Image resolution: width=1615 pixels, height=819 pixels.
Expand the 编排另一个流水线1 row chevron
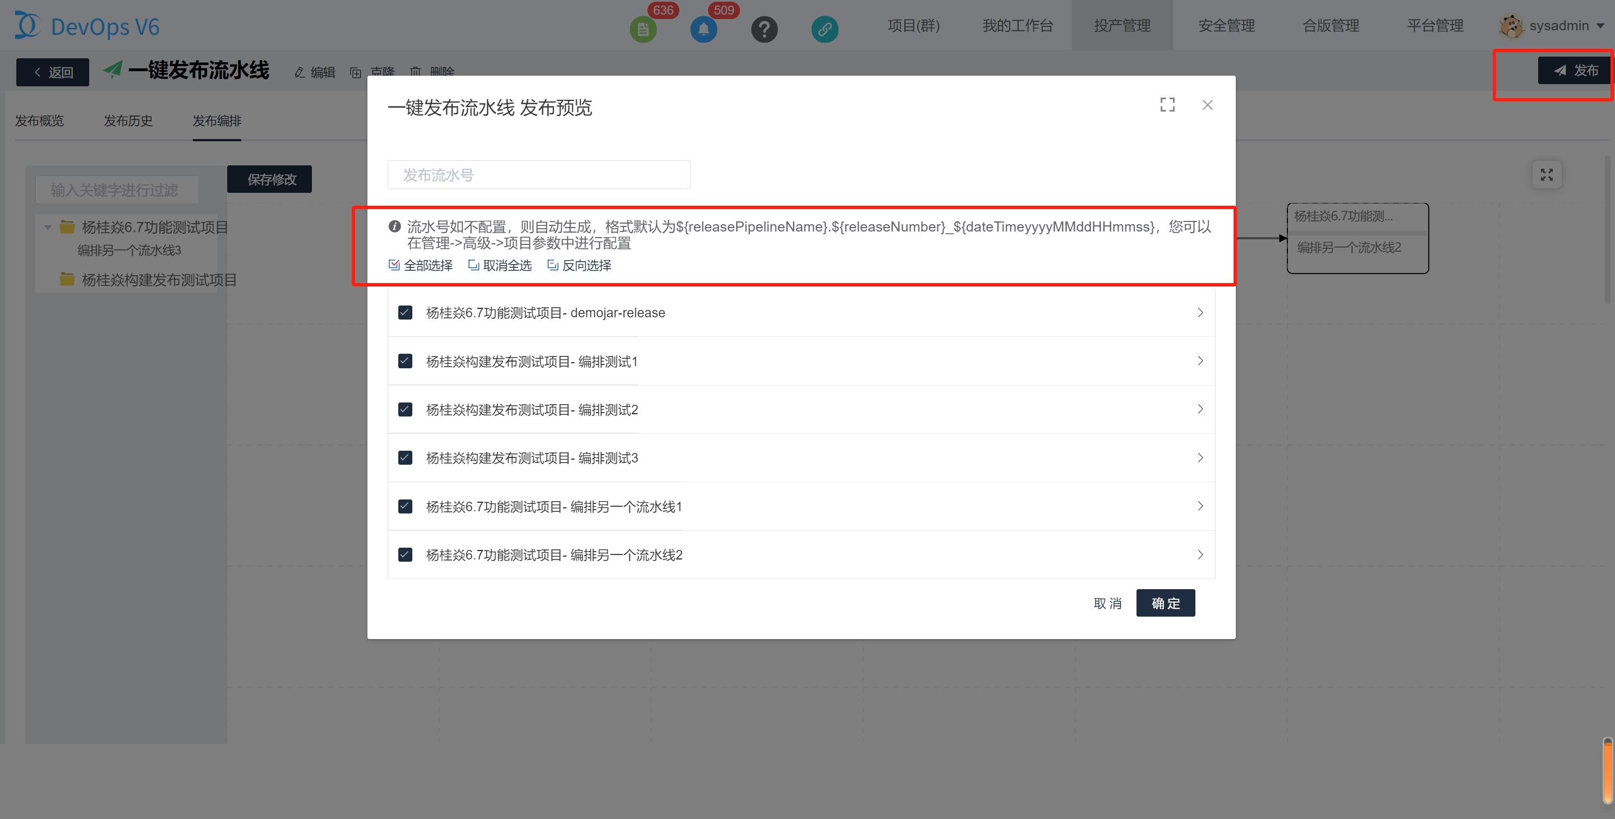(1200, 506)
